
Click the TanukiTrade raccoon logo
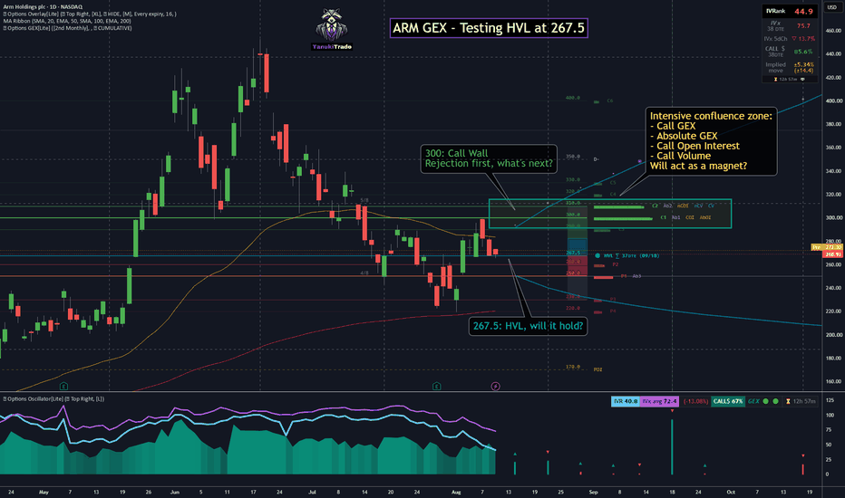332,29
